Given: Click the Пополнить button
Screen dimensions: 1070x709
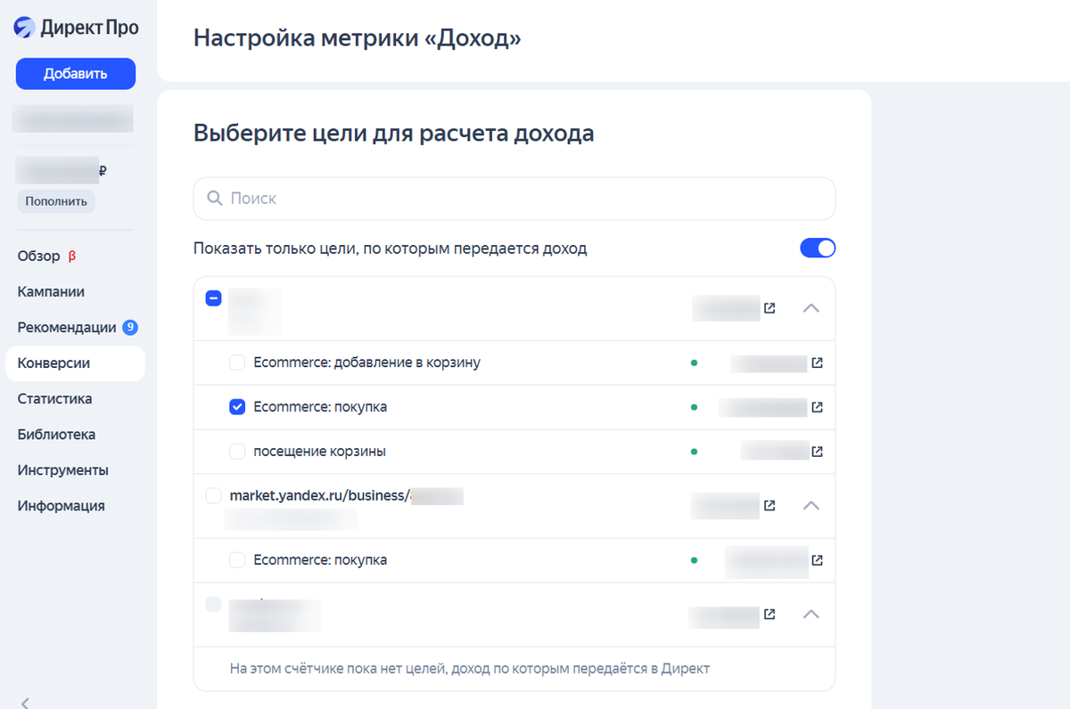Looking at the screenshot, I should point(55,200).
